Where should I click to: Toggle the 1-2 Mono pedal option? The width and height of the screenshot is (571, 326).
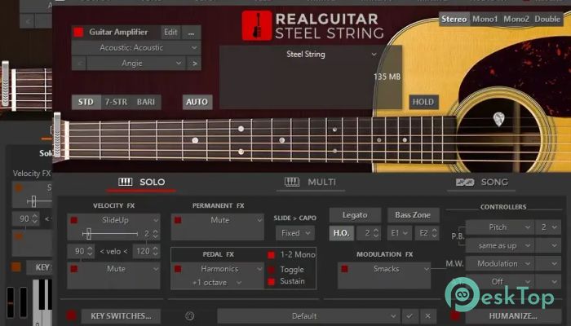[272, 255]
